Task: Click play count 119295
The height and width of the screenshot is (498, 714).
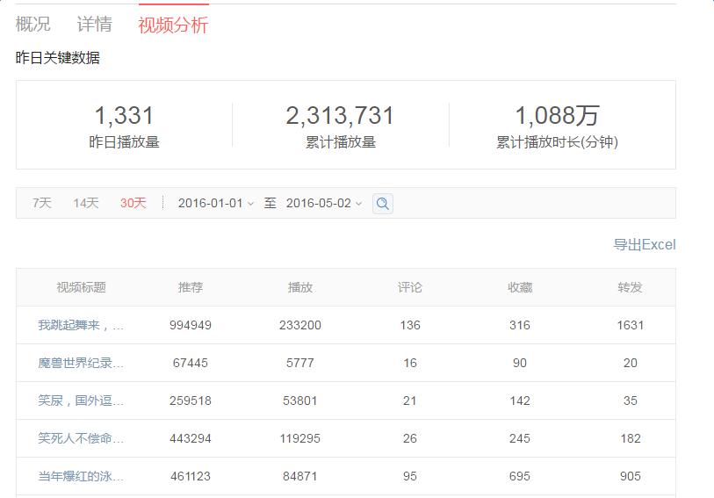Action: coord(300,438)
